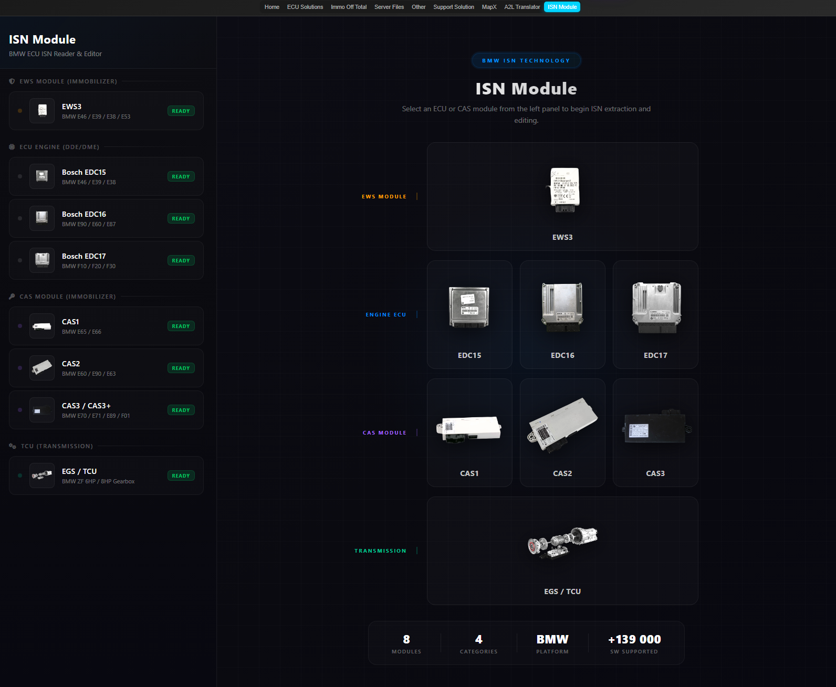Click the READY badge on Bosch EDC15 row
The height and width of the screenshot is (687, 836).
(x=181, y=176)
